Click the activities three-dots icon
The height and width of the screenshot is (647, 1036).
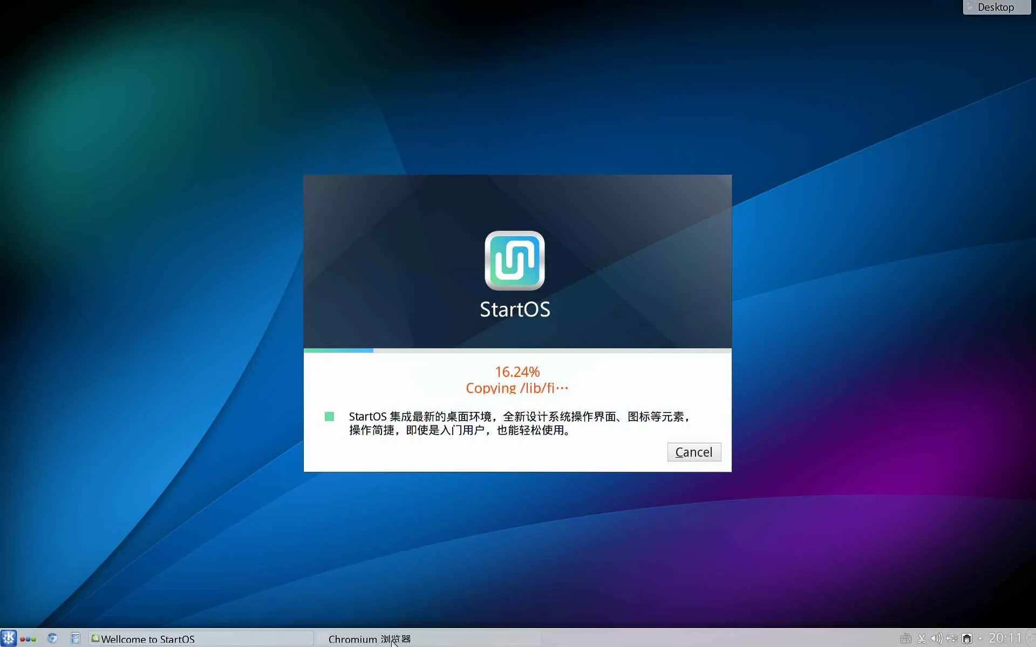click(28, 639)
